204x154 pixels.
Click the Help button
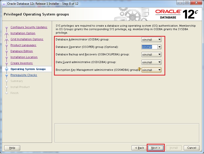[x=12, y=148]
